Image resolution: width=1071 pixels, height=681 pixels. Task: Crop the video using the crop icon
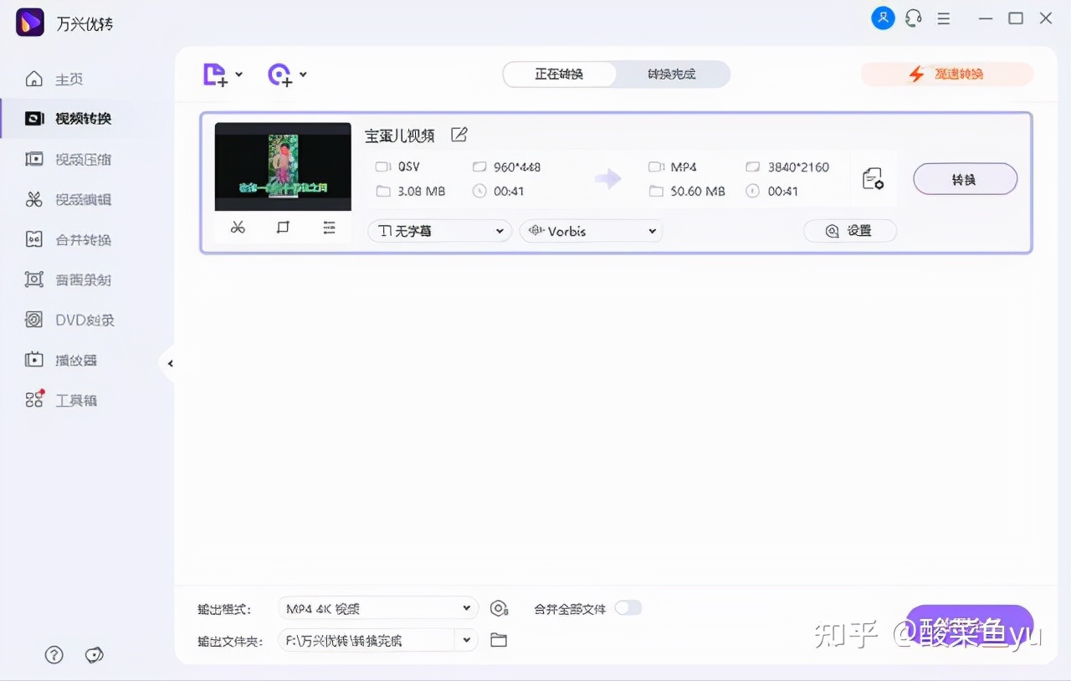[282, 227]
